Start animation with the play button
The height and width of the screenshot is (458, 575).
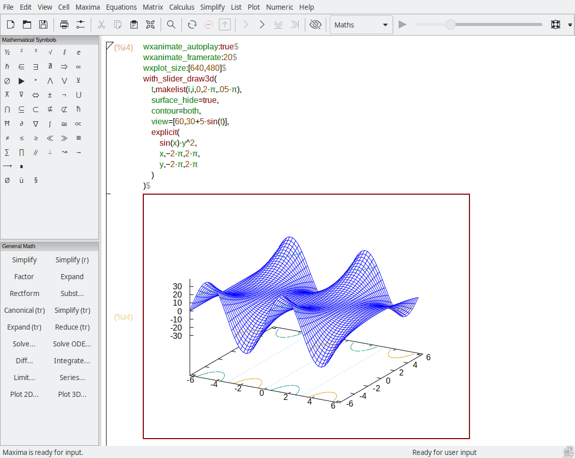pos(402,24)
